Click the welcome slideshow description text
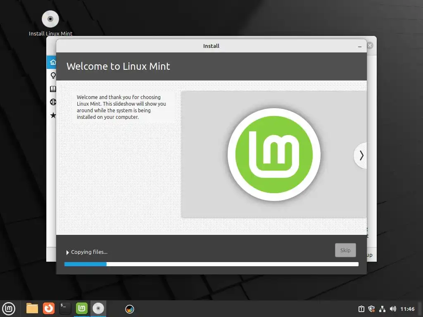 click(x=121, y=107)
